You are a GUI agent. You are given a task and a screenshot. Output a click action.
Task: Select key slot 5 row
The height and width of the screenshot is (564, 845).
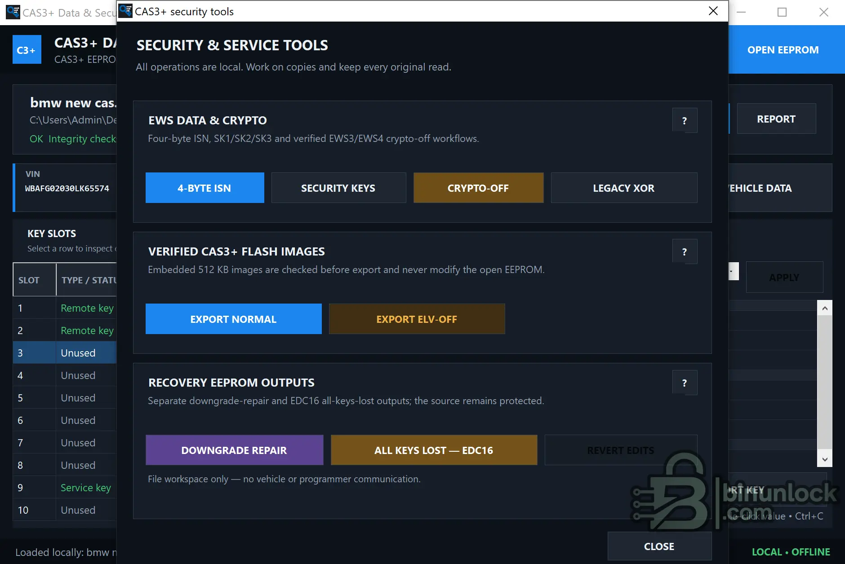[x=65, y=398]
